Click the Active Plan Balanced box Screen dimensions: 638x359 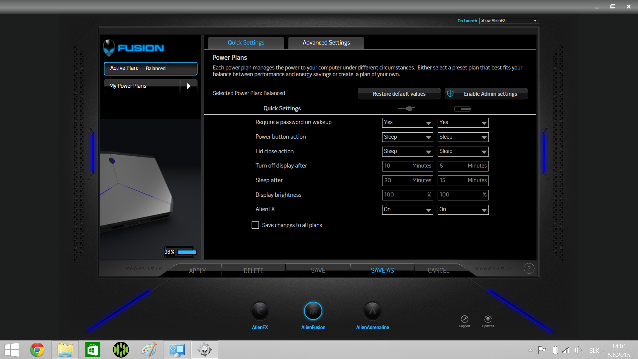point(151,68)
